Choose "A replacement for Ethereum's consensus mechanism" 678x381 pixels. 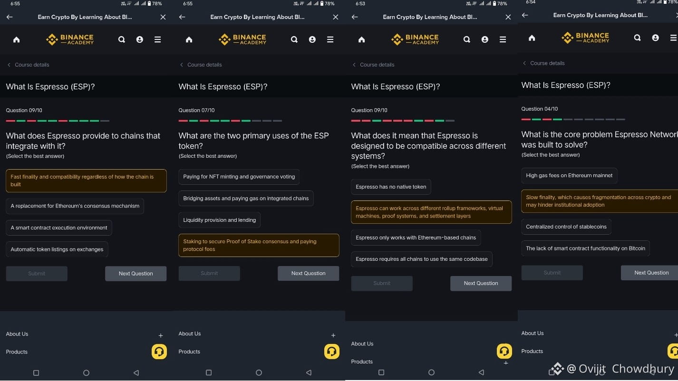point(75,206)
